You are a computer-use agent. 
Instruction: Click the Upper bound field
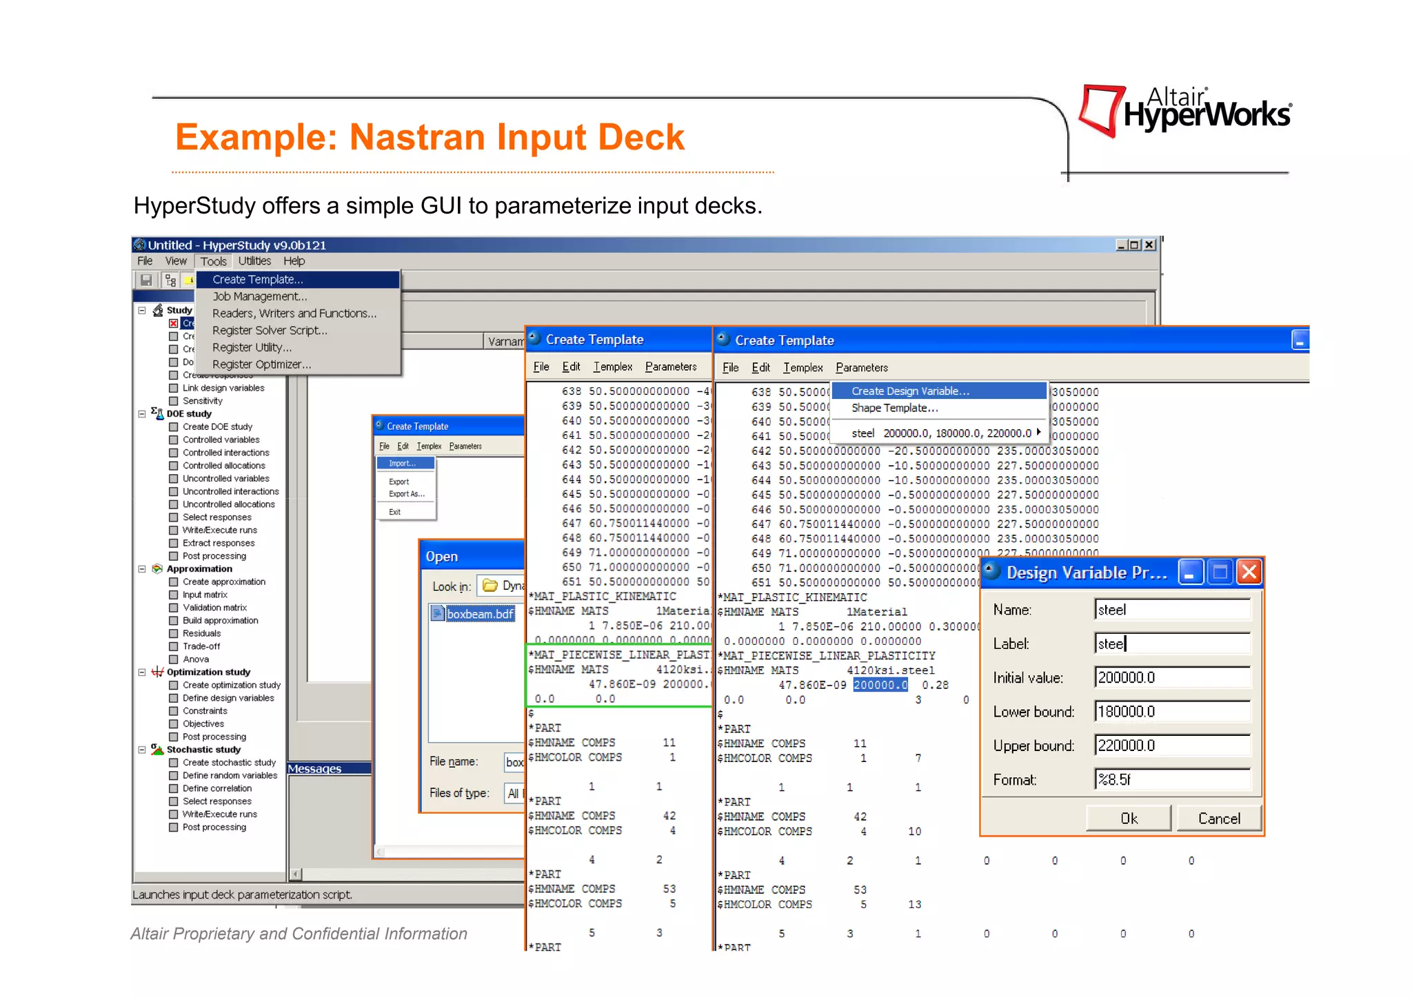[1172, 745]
